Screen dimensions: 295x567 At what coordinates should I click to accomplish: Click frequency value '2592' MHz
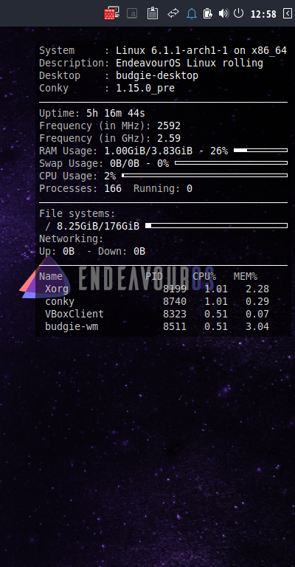pyautogui.click(x=169, y=126)
